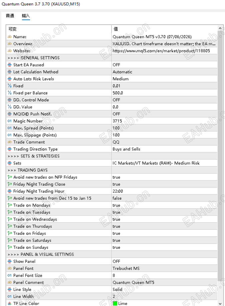Edit Fixed per Balance value 500.0
This screenshot has width=225, height=306.
point(164,93)
